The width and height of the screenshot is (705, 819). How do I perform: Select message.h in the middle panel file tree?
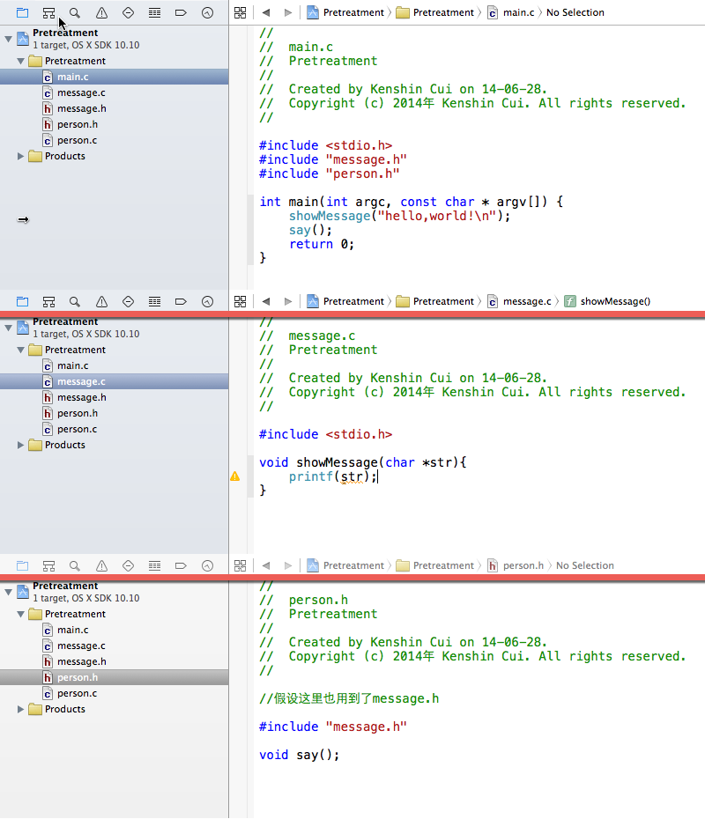click(81, 397)
